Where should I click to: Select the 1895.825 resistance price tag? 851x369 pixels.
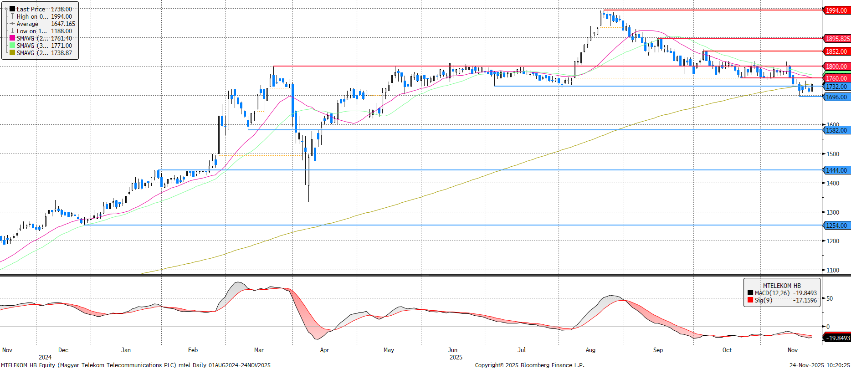pyautogui.click(x=837, y=39)
